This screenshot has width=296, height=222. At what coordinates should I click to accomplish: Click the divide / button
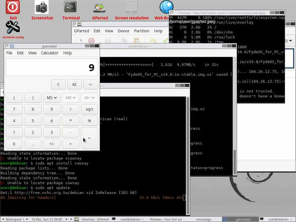click(71, 109)
